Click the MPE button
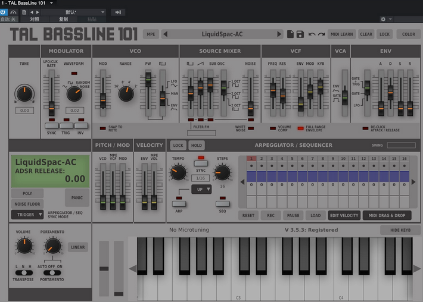The height and width of the screenshot is (302, 423). (151, 34)
